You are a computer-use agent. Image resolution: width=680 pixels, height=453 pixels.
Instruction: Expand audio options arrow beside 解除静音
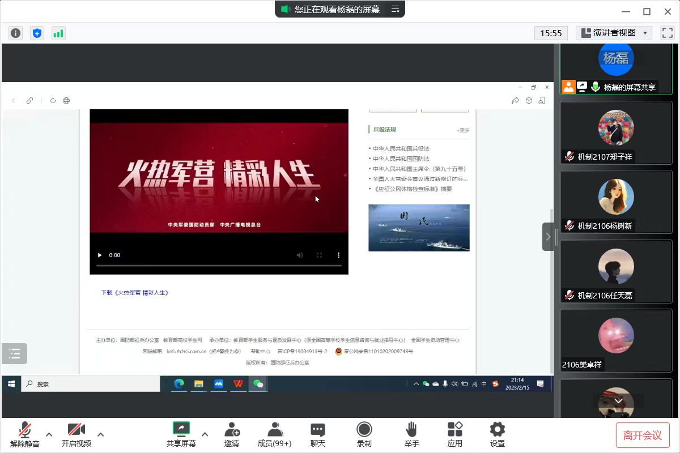pos(49,435)
